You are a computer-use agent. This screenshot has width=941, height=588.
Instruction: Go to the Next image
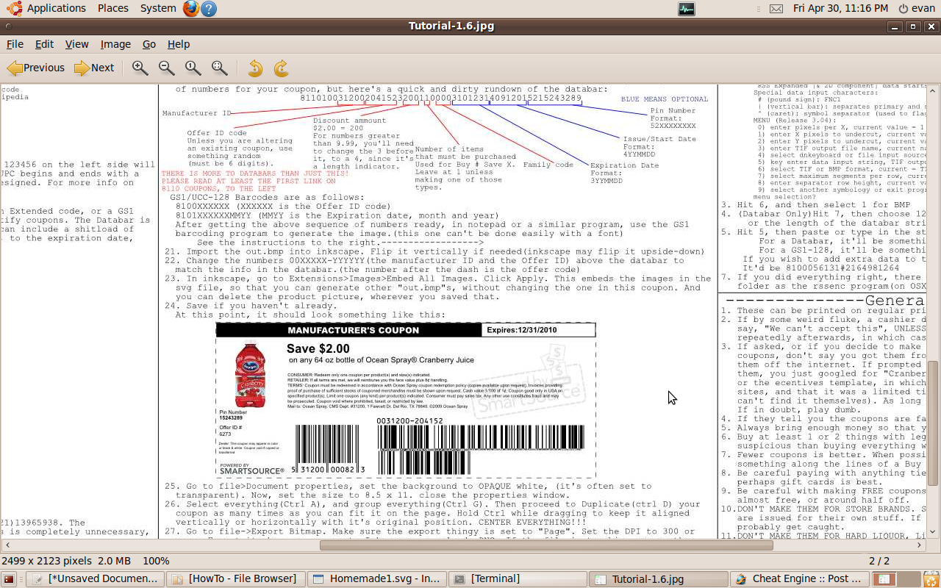(x=94, y=68)
